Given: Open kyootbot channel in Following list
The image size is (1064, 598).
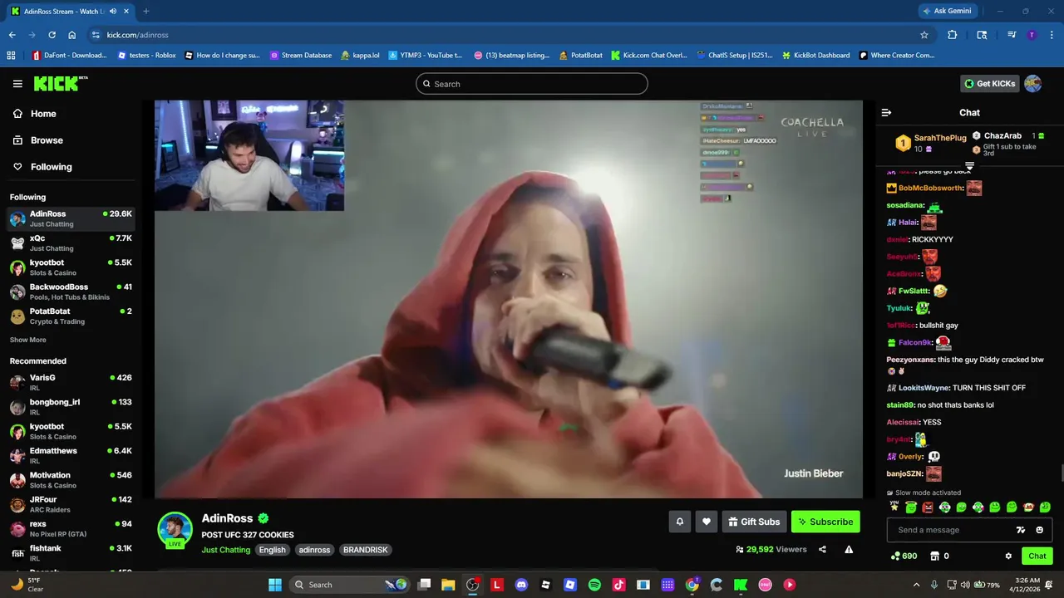Looking at the screenshot, I should [x=71, y=267].
